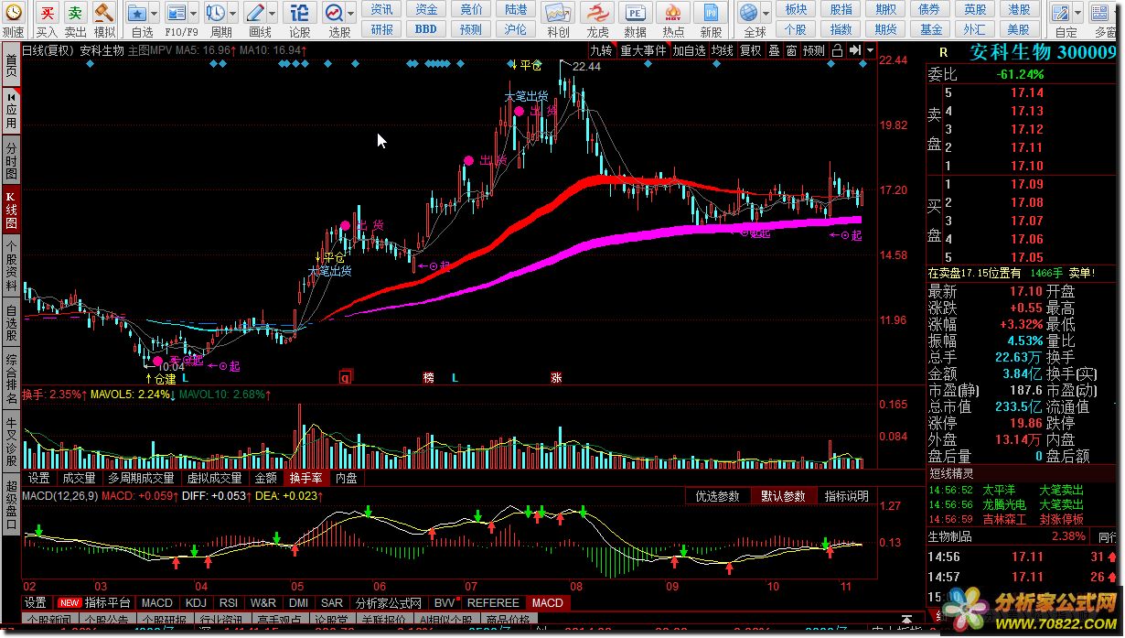Image resolution: width=1125 pixels, height=638 pixels.
Task: Click the 指标说明 indicator help button
Action: pyautogui.click(x=847, y=496)
